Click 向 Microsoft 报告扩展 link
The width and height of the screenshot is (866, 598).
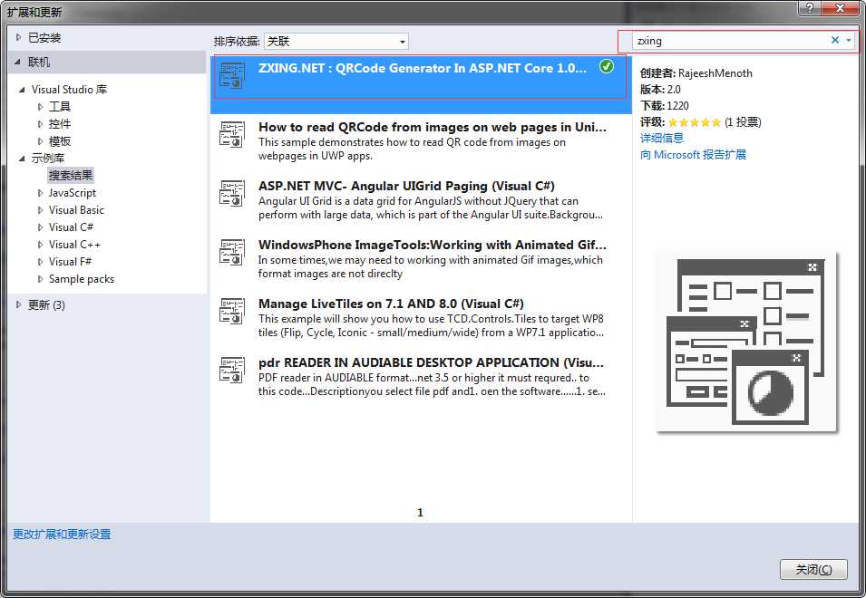(693, 154)
